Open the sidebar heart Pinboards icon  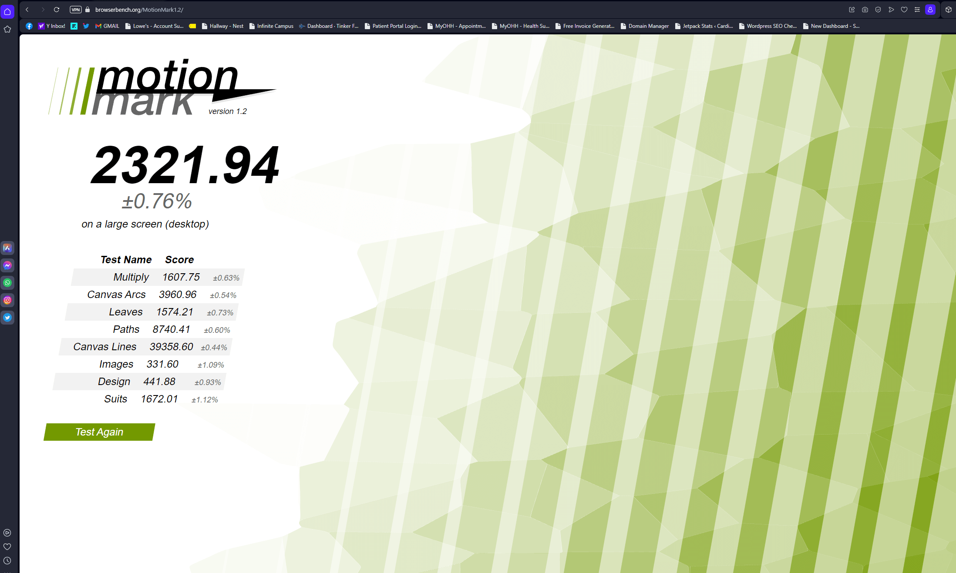click(7, 547)
